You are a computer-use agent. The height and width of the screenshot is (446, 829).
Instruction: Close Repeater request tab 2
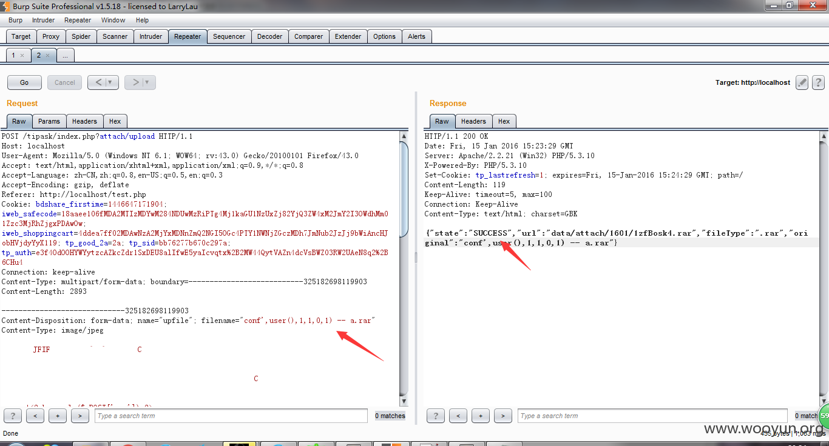(x=48, y=55)
